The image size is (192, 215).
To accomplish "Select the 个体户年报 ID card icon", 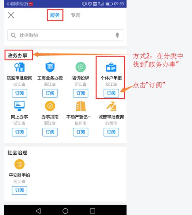I will click(x=111, y=67).
